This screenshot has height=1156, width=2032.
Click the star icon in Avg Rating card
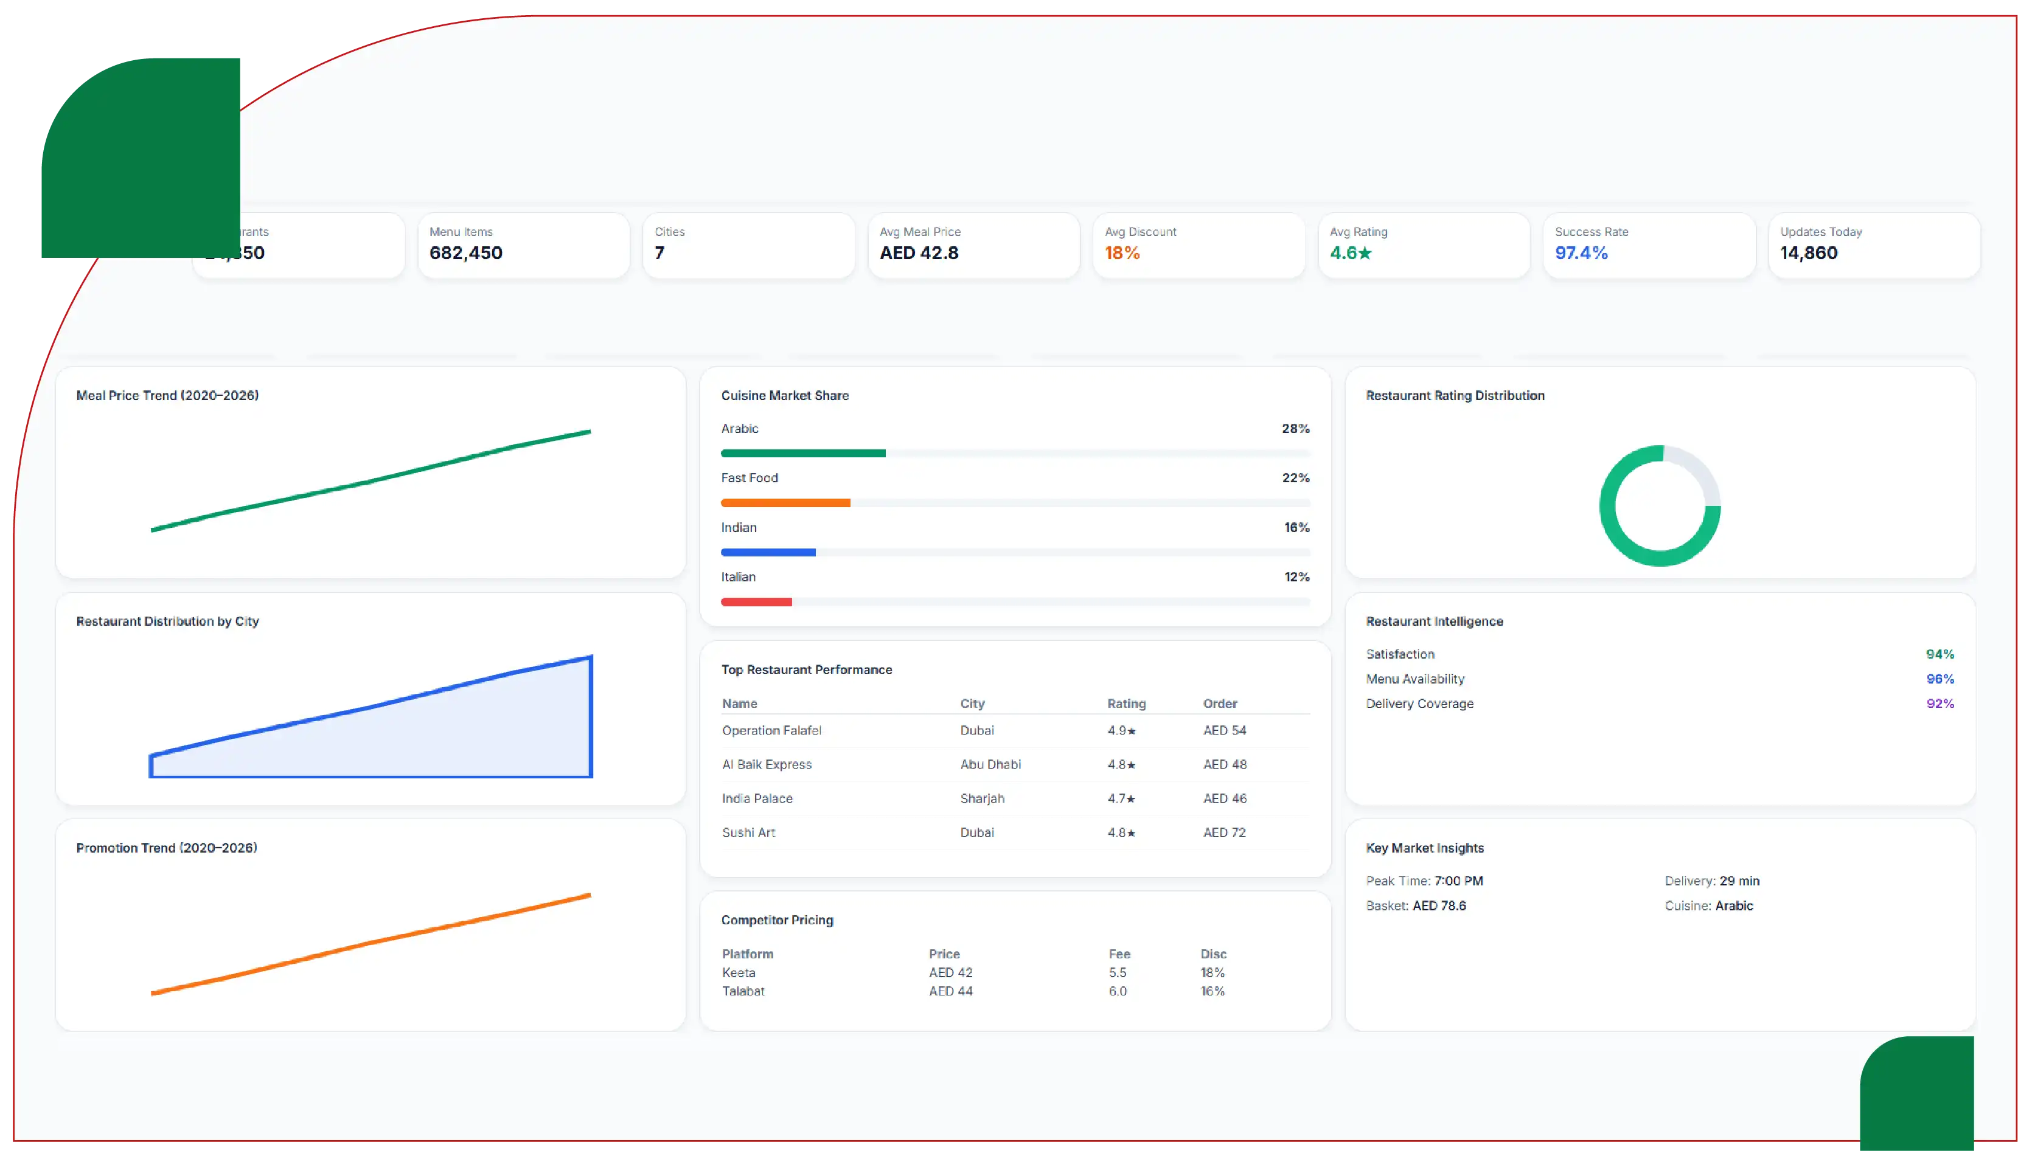[x=1364, y=253]
